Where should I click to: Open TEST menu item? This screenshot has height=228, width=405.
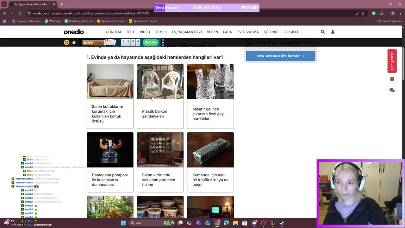pos(130,32)
